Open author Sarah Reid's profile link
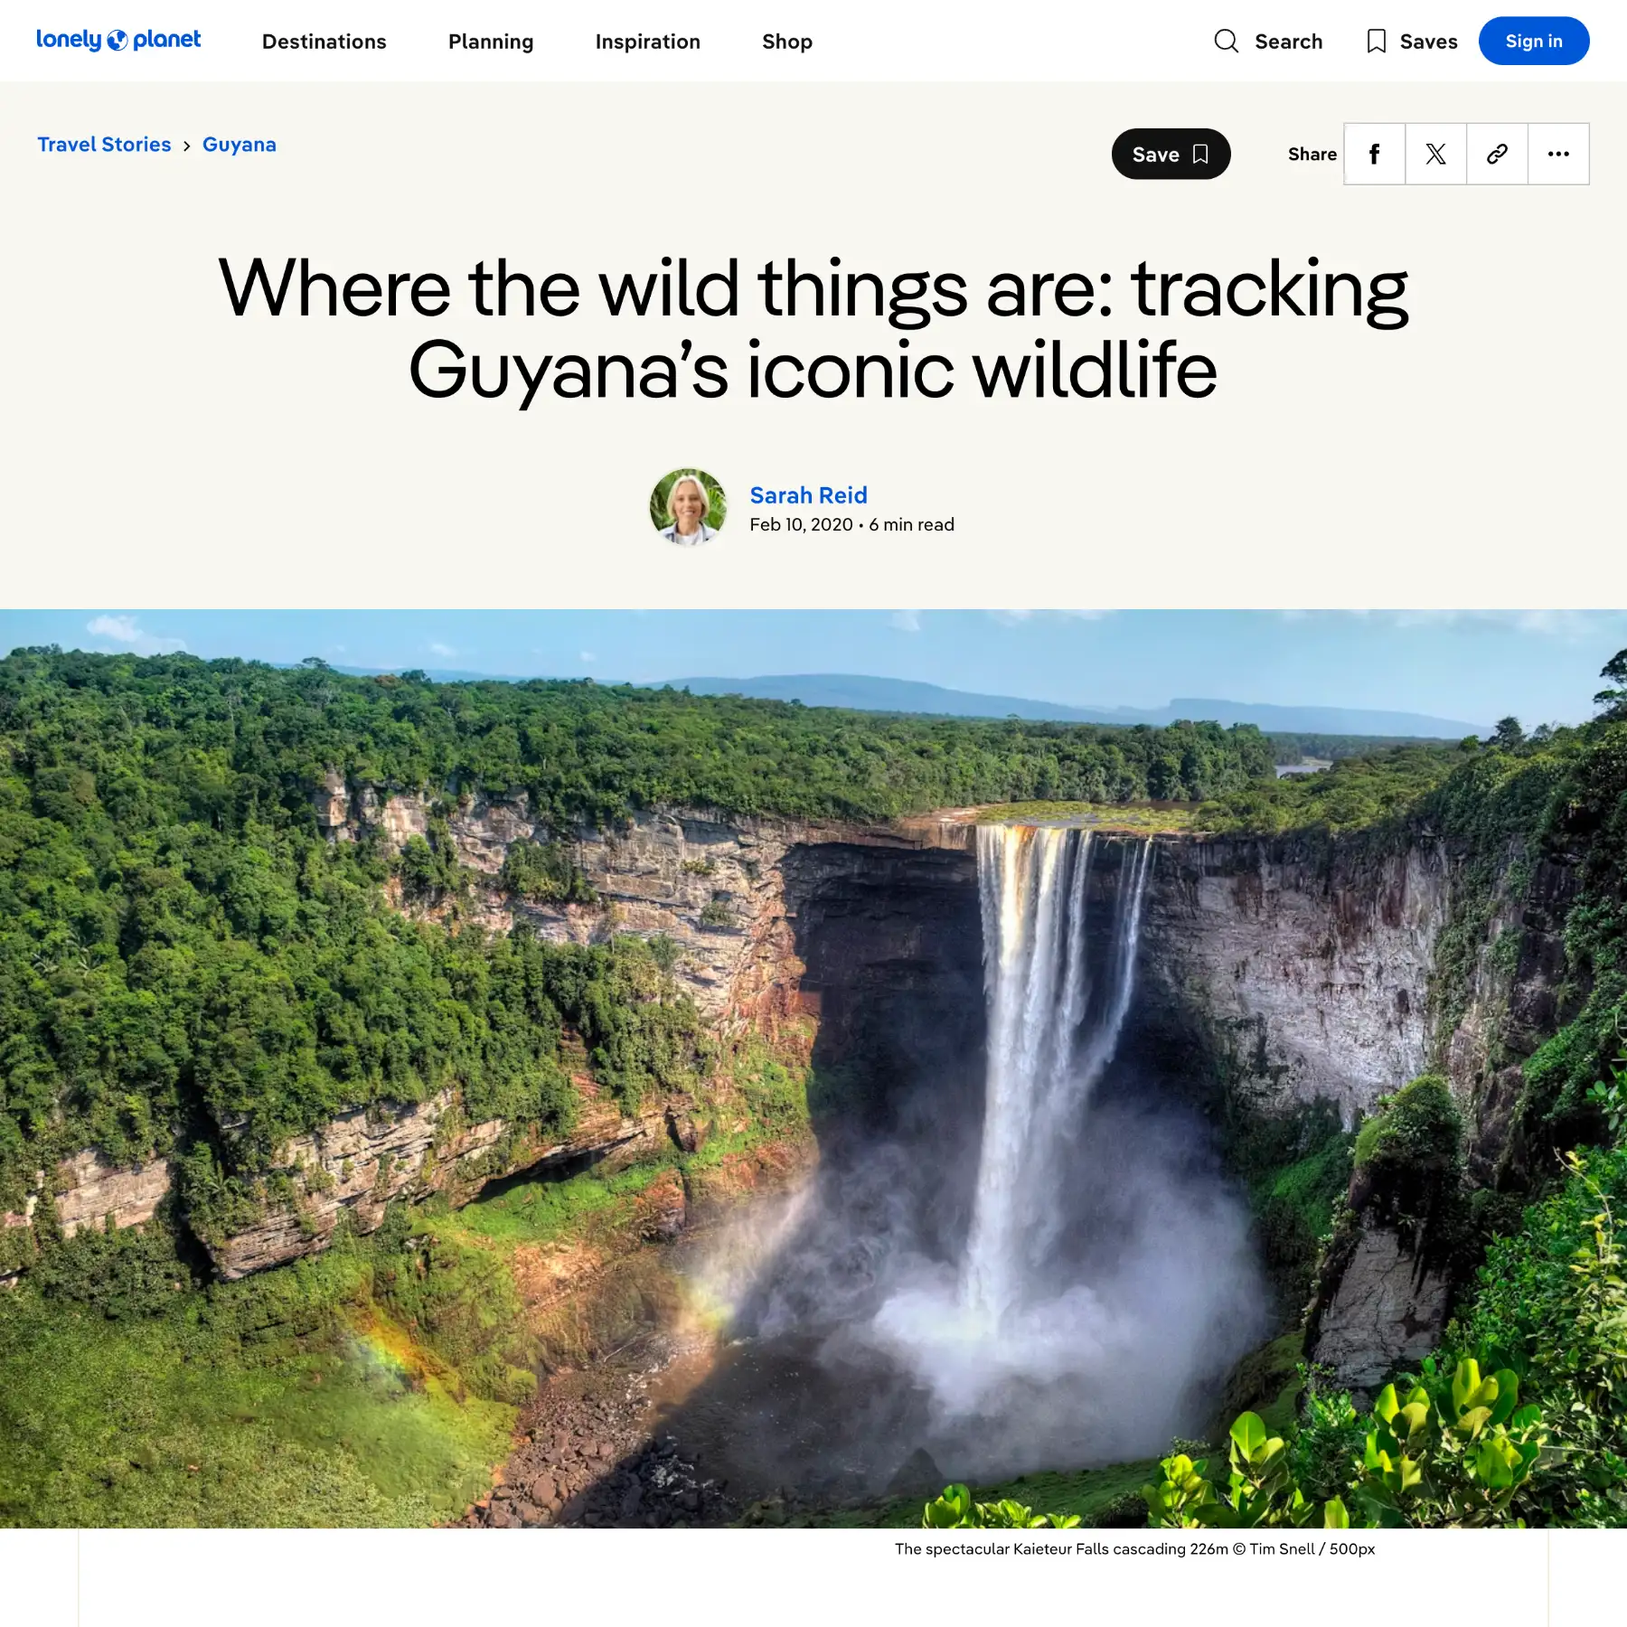Viewport: 1627px width, 1627px height. pyautogui.click(x=808, y=495)
